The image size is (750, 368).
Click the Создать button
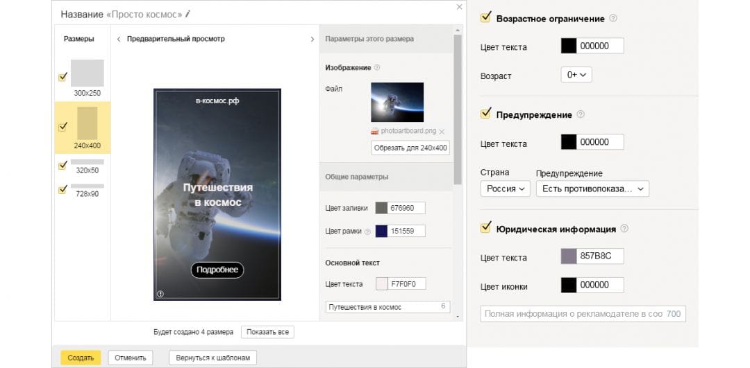coord(81,358)
